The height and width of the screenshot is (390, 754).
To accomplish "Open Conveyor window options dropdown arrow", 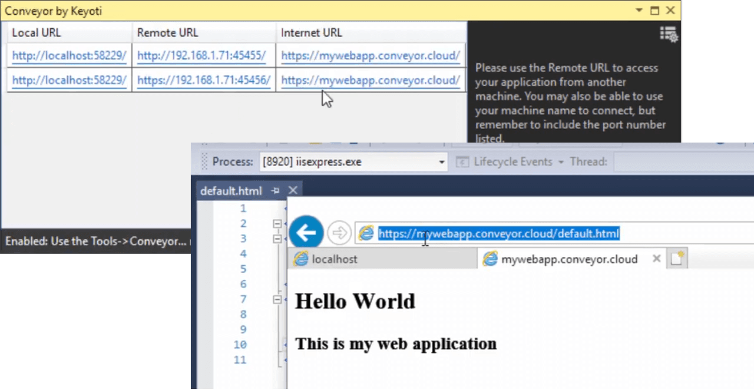I will (639, 11).
